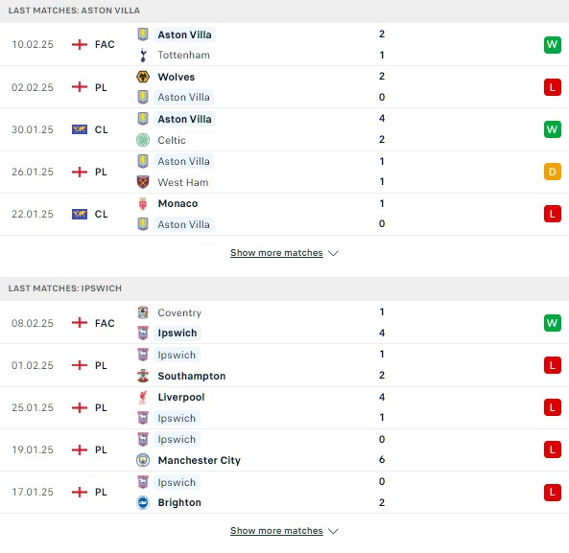Click the red L badge for Wolves match
Viewport: 569px width, 553px height.
[553, 87]
